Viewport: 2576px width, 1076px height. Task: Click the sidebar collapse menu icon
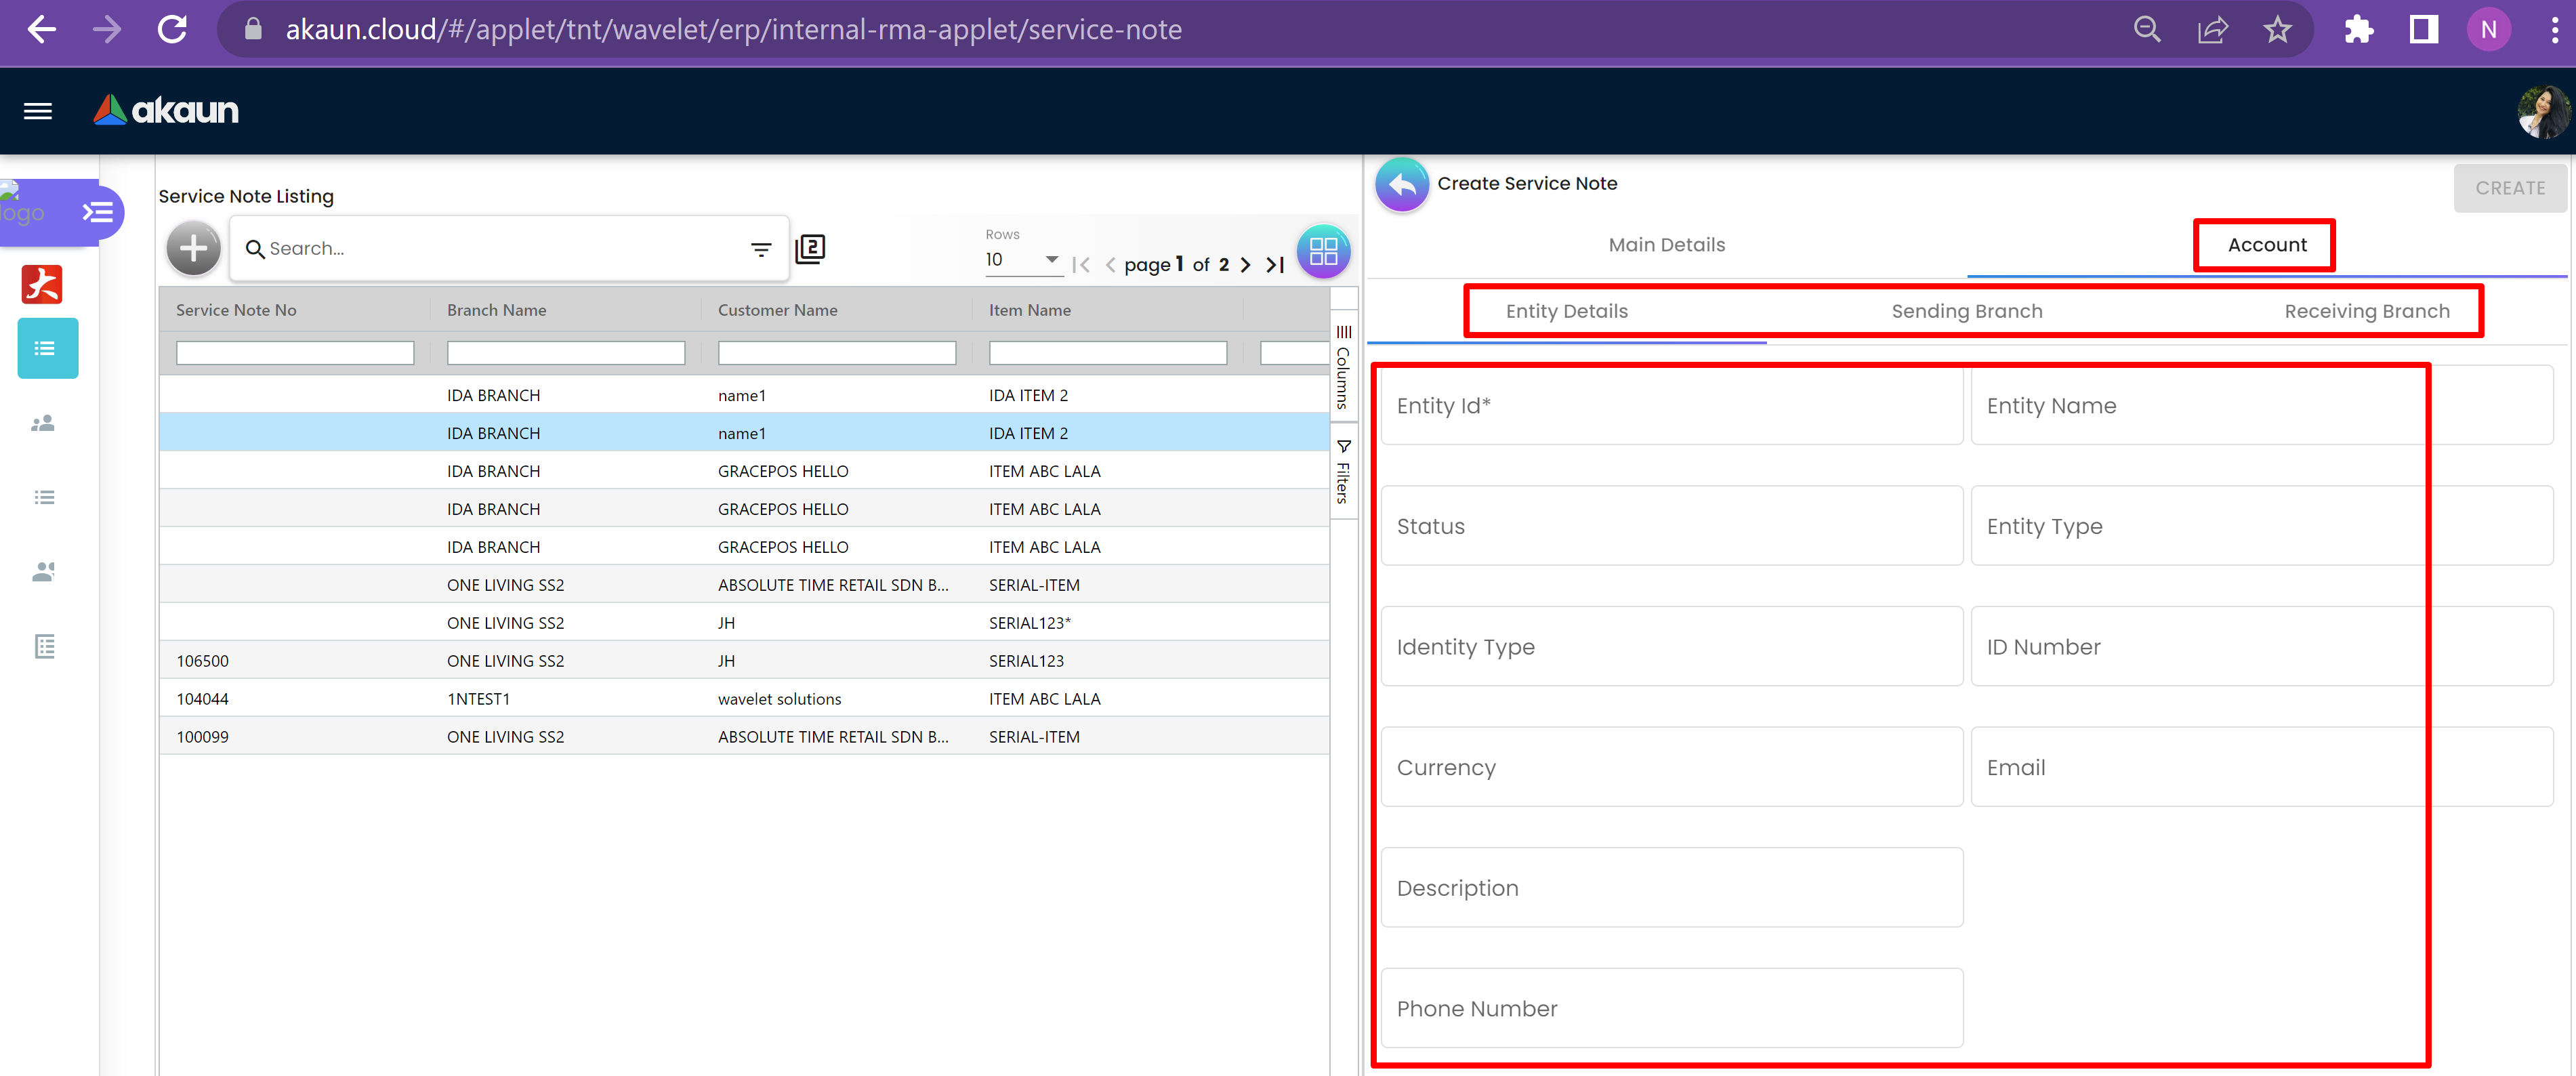pyautogui.click(x=97, y=212)
